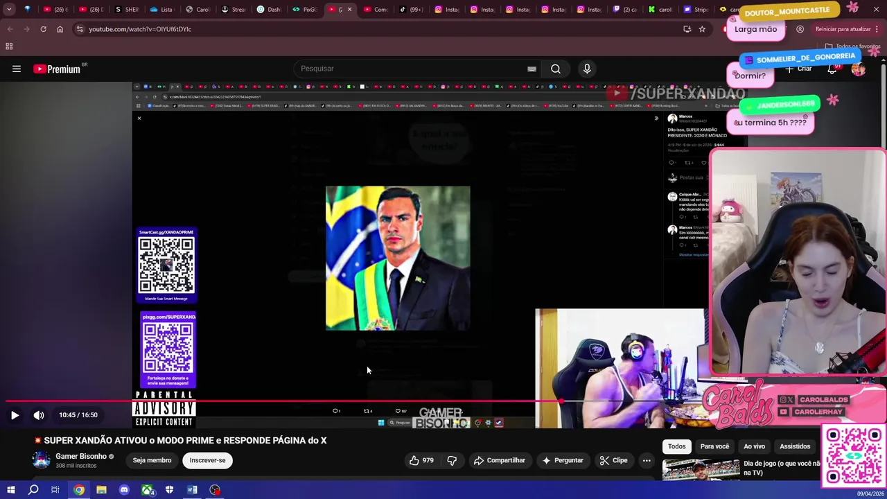887x499 pixels.
Task: Open Chrome tab search dropdown arrow
Action: pos(9,10)
